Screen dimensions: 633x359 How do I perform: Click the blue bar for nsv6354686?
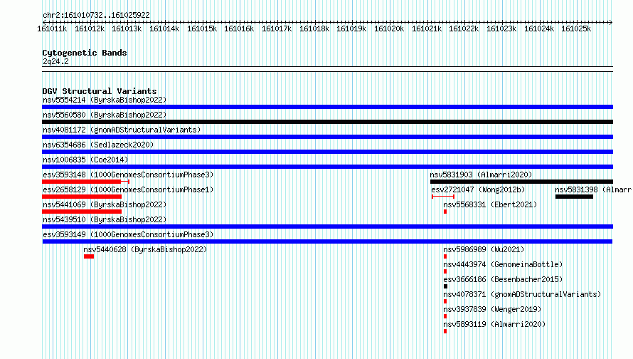click(x=327, y=152)
